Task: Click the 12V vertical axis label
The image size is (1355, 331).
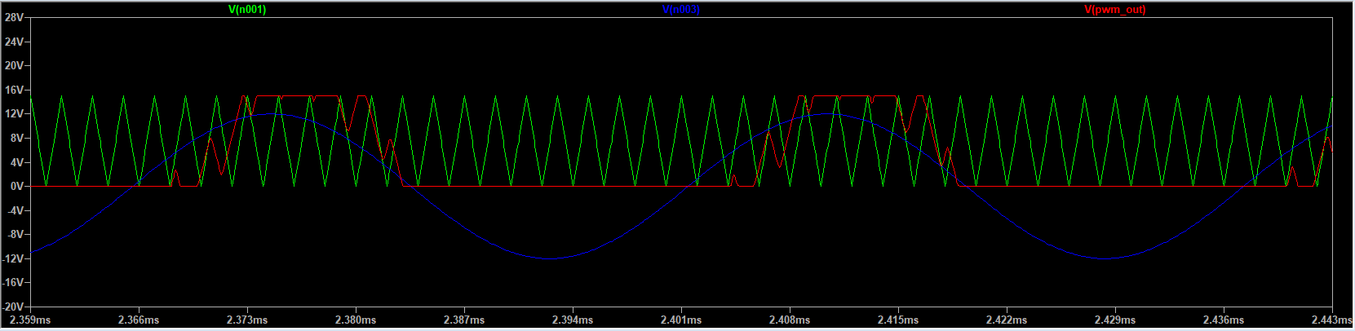Action: 14,114
